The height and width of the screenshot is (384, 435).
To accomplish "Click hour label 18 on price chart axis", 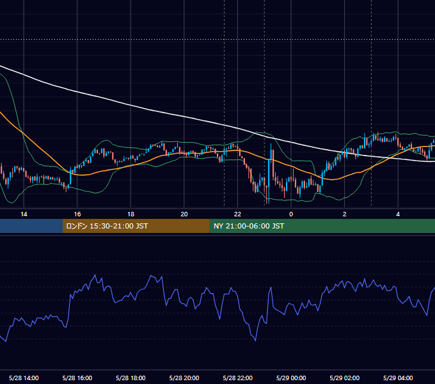I will click(x=130, y=214).
